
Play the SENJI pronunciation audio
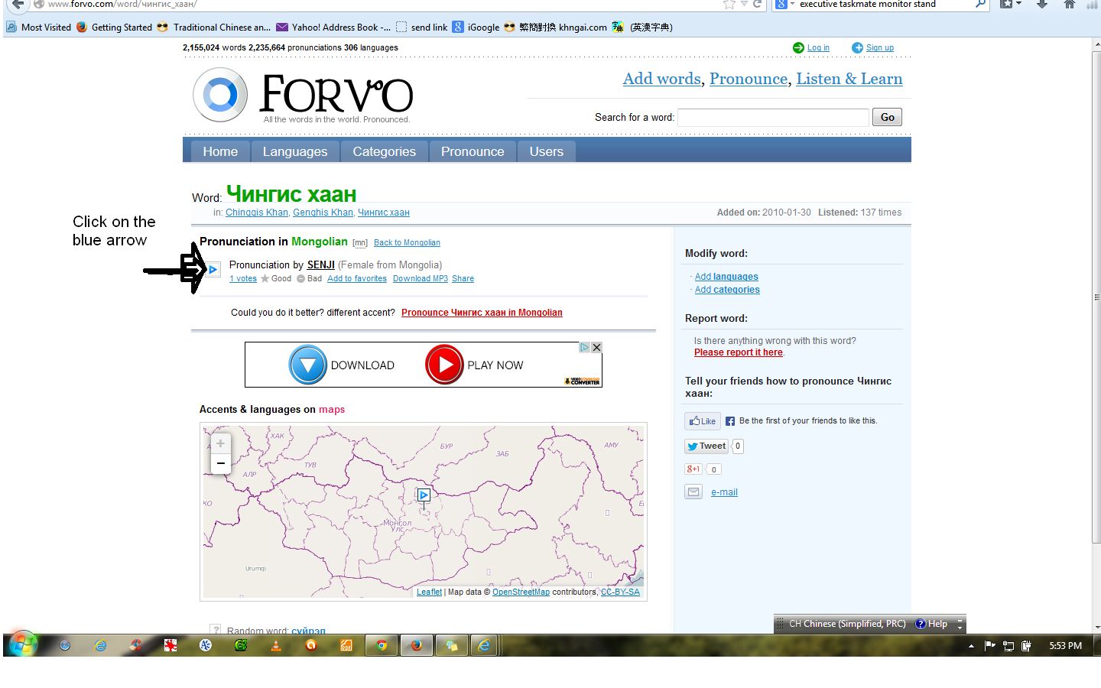click(213, 269)
